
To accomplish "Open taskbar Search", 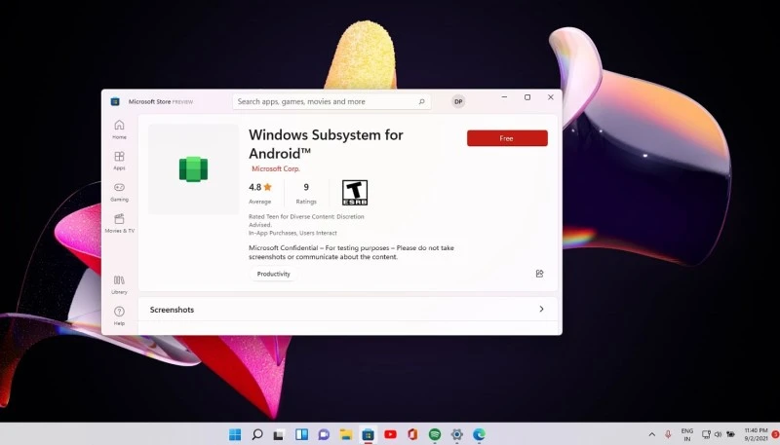I will pyautogui.click(x=257, y=434).
